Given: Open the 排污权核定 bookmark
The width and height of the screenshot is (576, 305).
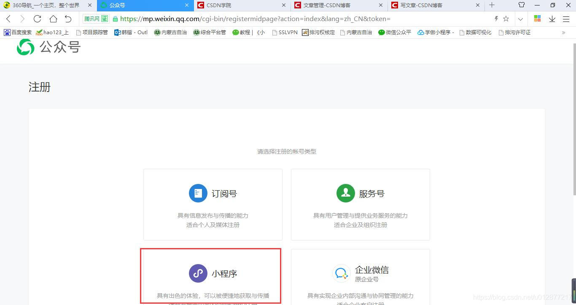Looking at the screenshot, I should [x=318, y=32].
